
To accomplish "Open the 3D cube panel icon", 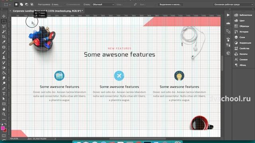I will [228, 53].
